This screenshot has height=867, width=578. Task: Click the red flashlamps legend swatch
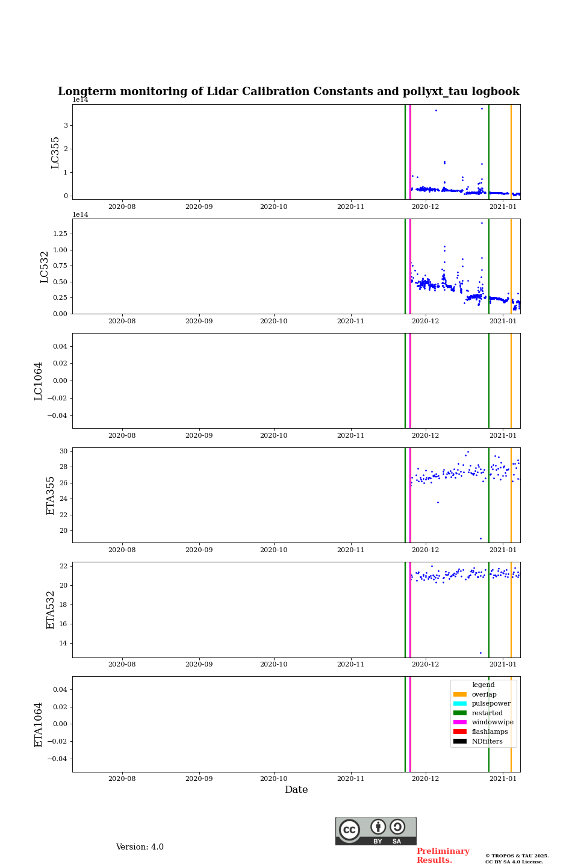point(460,732)
